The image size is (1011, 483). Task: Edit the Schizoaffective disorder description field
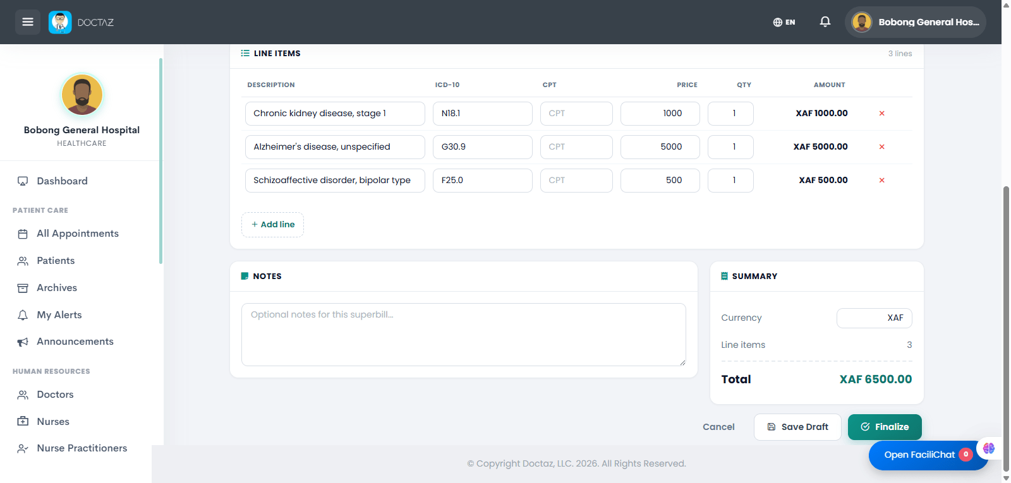(x=335, y=181)
